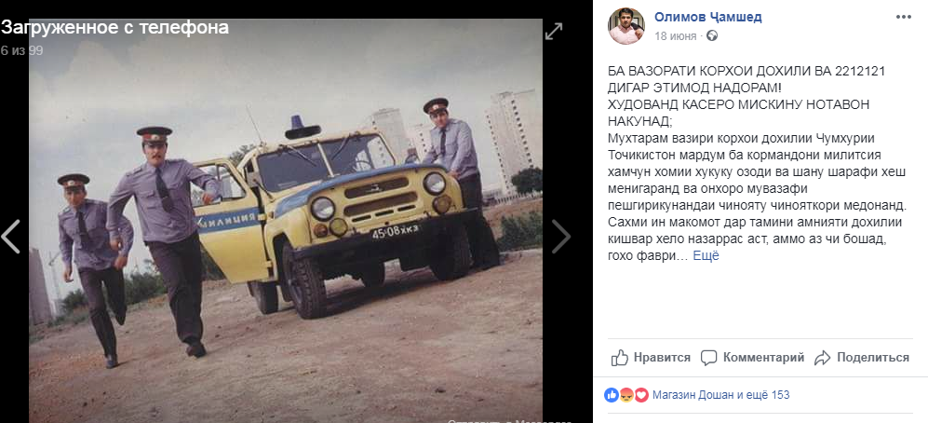Open the 18 июня post timestamp
Screen dimensions: 928x423
pos(675,36)
